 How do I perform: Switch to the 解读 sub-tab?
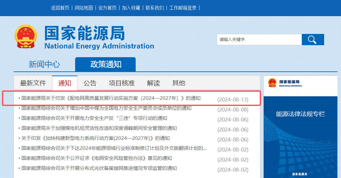tap(153, 83)
